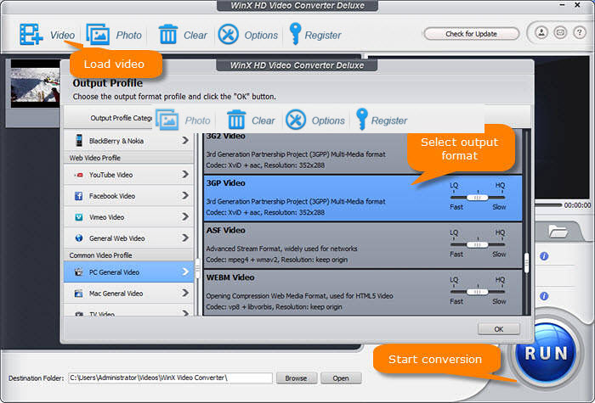Click the YouTube Video category icon
This screenshot has width=595, height=403.
79,175
